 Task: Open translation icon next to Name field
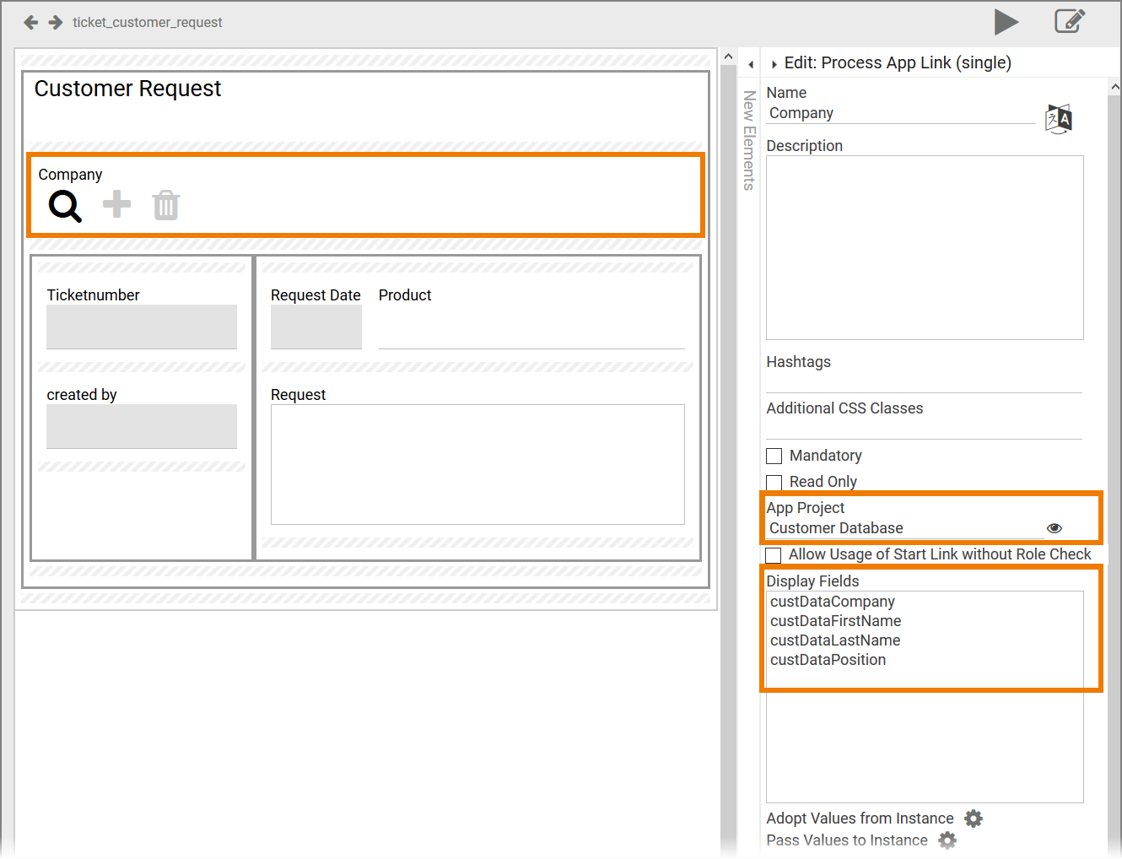click(1058, 119)
